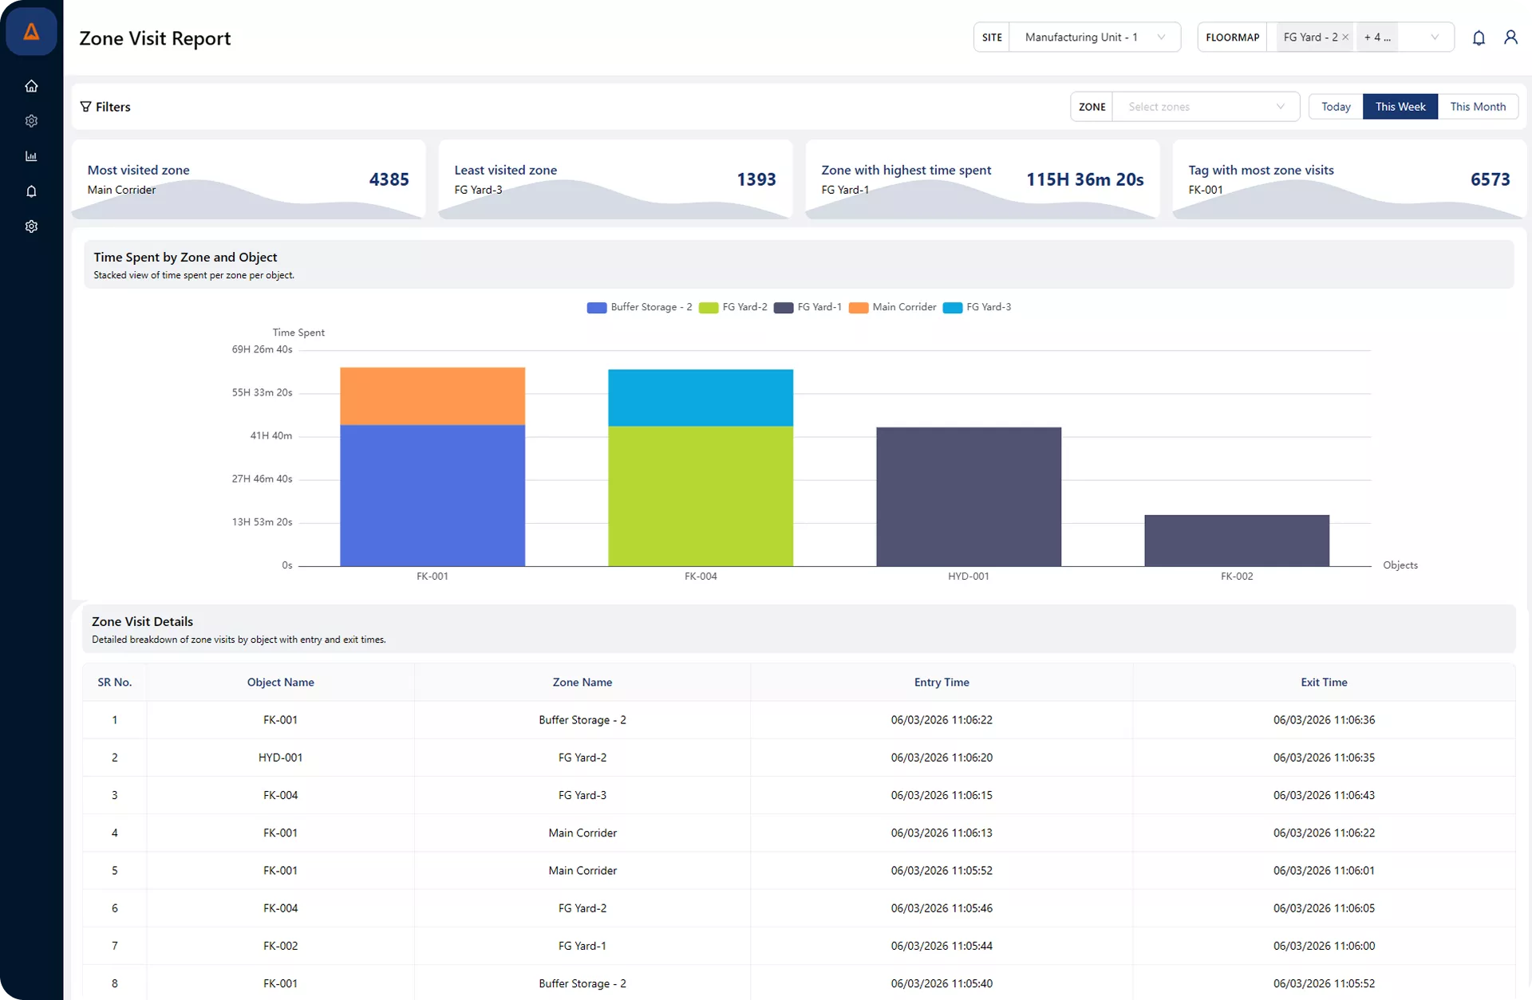Click the FG Yard-2 legend color swatch
This screenshot has width=1532, height=1000.
click(x=709, y=308)
